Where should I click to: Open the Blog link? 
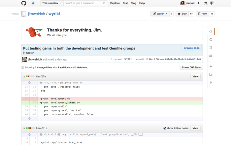(x=133, y=3)
